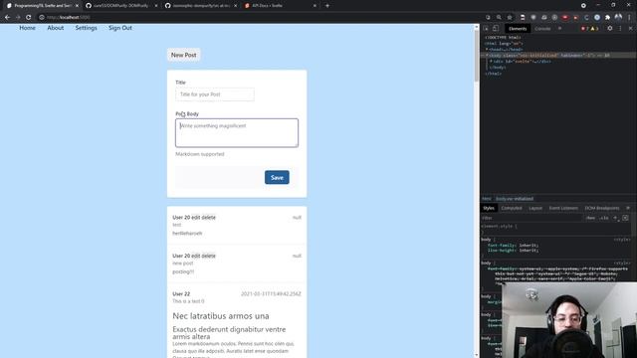The height and width of the screenshot is (358, 637).
Task: Click the About navigation link
Action: click(56, 28)
